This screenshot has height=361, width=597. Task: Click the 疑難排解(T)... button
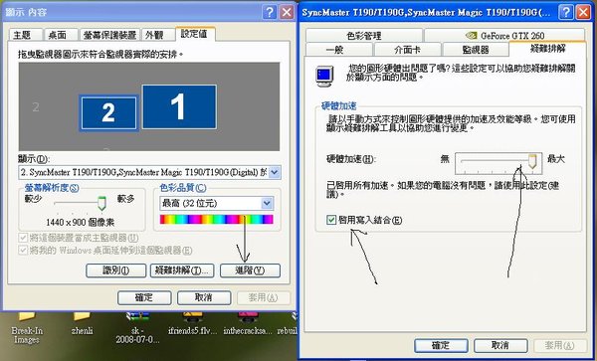click(182, 271)
